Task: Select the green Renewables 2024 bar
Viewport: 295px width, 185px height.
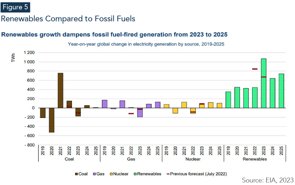Action: tap(273, 93)
